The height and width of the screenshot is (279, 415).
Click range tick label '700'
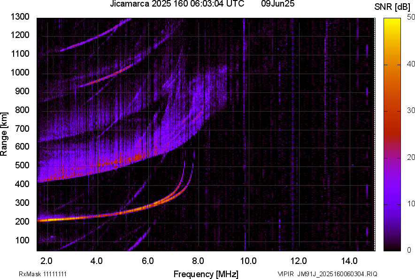(22, 128)
